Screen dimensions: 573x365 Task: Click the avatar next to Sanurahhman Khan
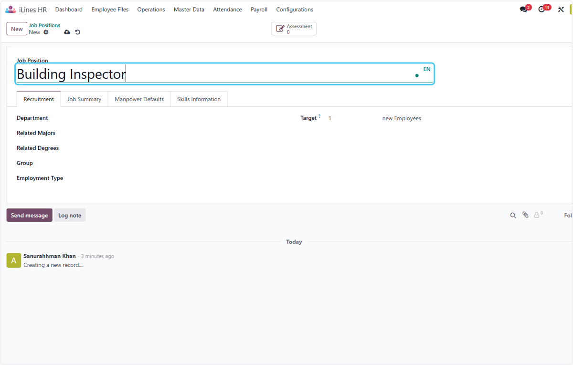point(14,260)
